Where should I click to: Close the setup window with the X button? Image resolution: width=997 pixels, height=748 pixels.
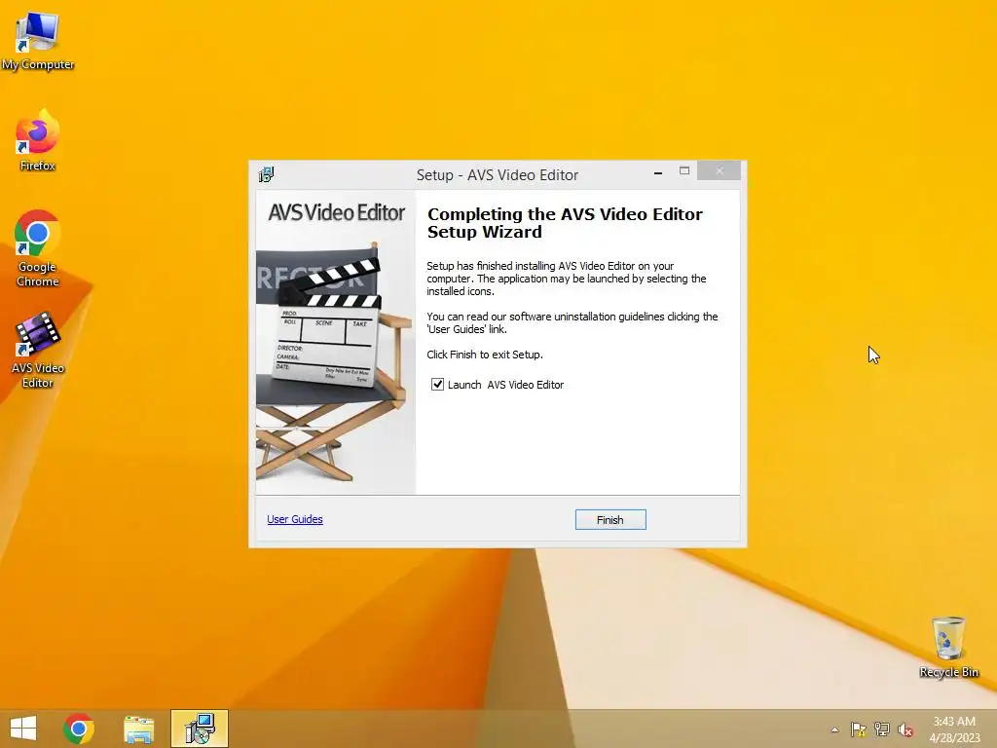click(x=720, y=170)
